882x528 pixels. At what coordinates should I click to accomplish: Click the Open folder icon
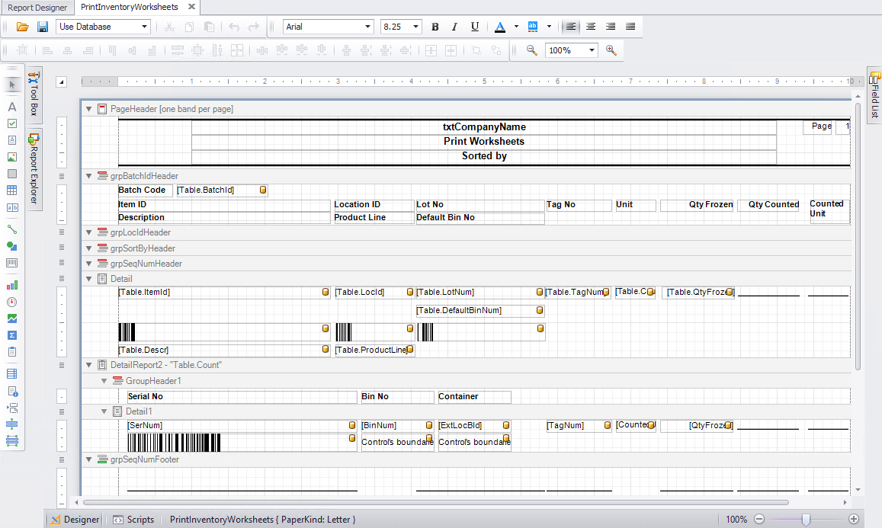23,27
